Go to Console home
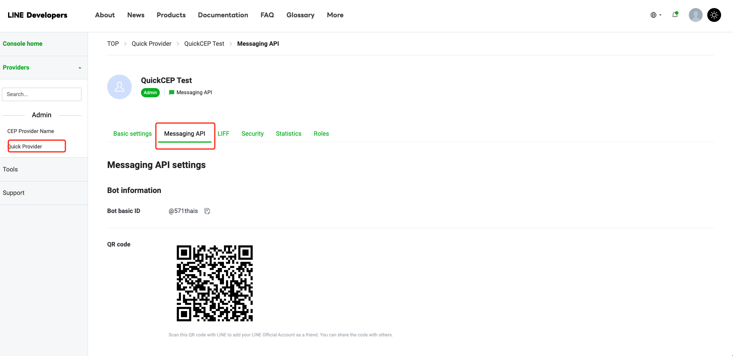Screen dimensions: 733x356 click(x=23, y=44)
